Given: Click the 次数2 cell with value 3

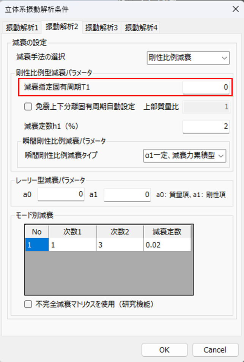Looking at the screenshot, I should click(120, 245).
